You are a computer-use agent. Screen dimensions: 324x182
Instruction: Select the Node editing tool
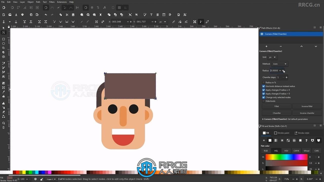pyautogui.click(x=4, y=33)
